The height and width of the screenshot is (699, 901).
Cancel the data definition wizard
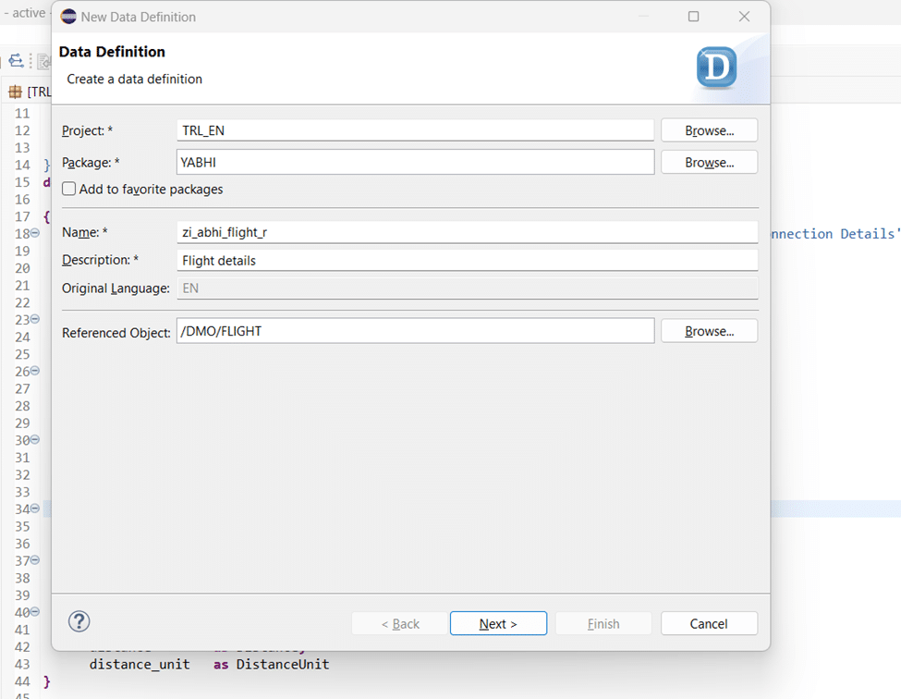[709, 623]
